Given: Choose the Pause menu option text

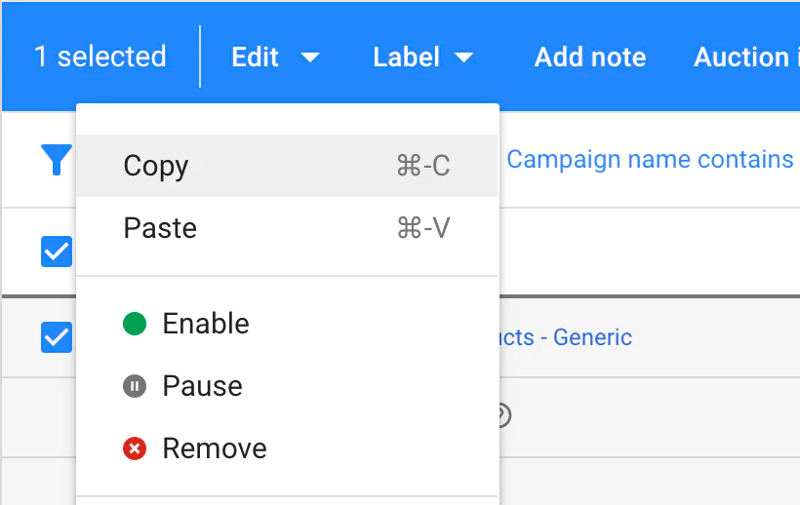Looking at the screenshot, I should coord(202,386).
